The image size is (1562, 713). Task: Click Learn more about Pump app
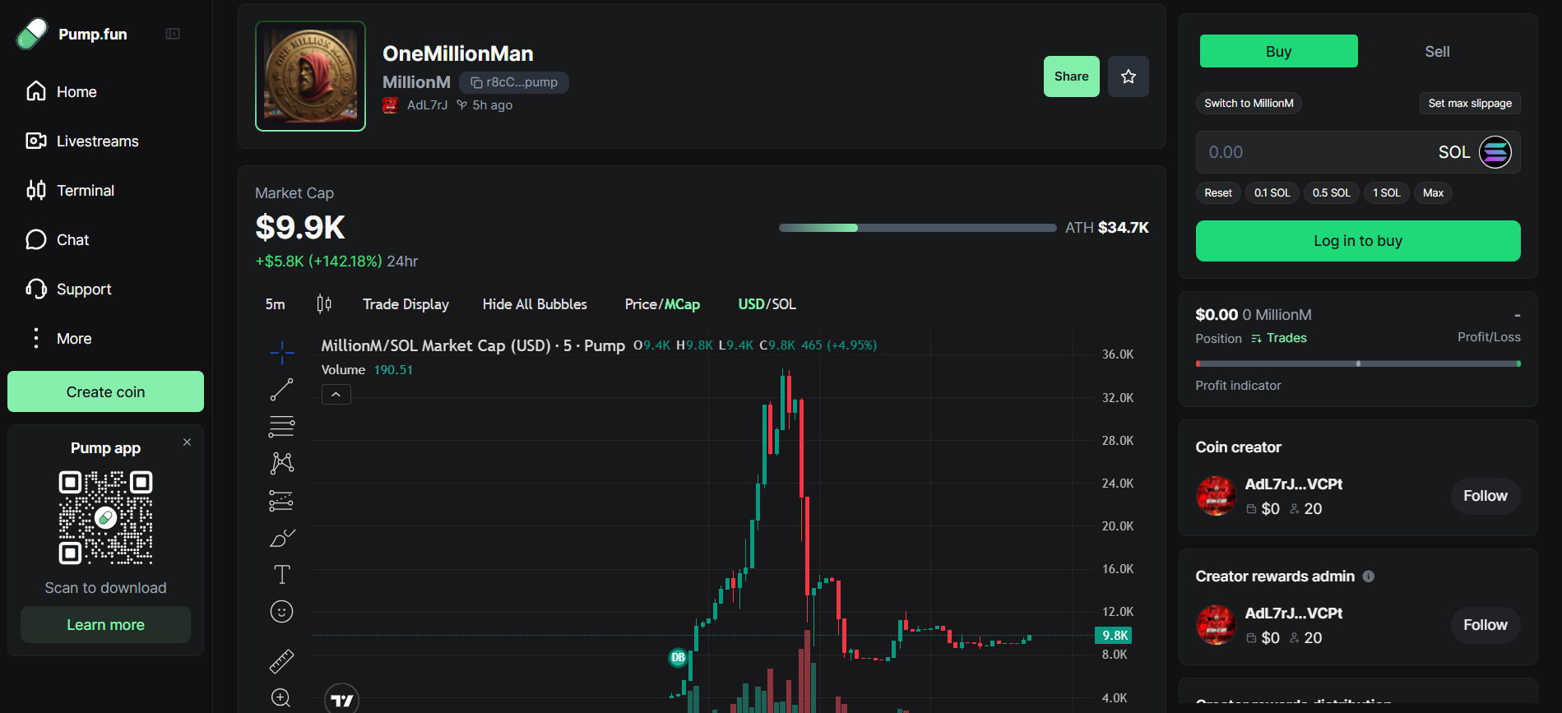click(105, 624)
